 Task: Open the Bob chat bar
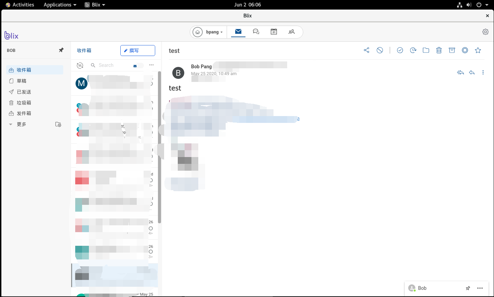(446, 288)
